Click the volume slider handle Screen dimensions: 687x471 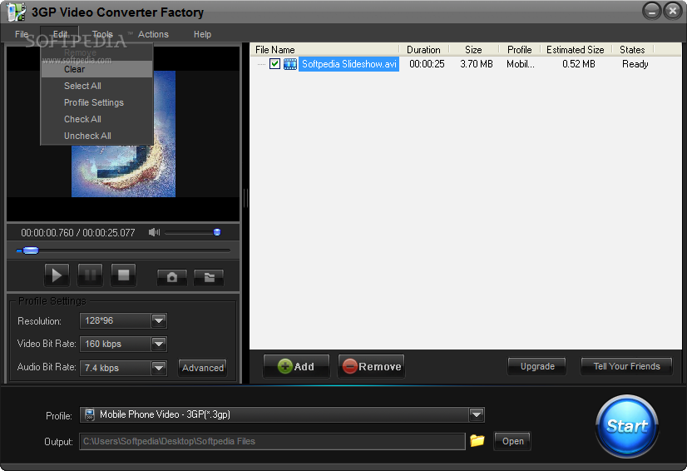pos(217,232)
